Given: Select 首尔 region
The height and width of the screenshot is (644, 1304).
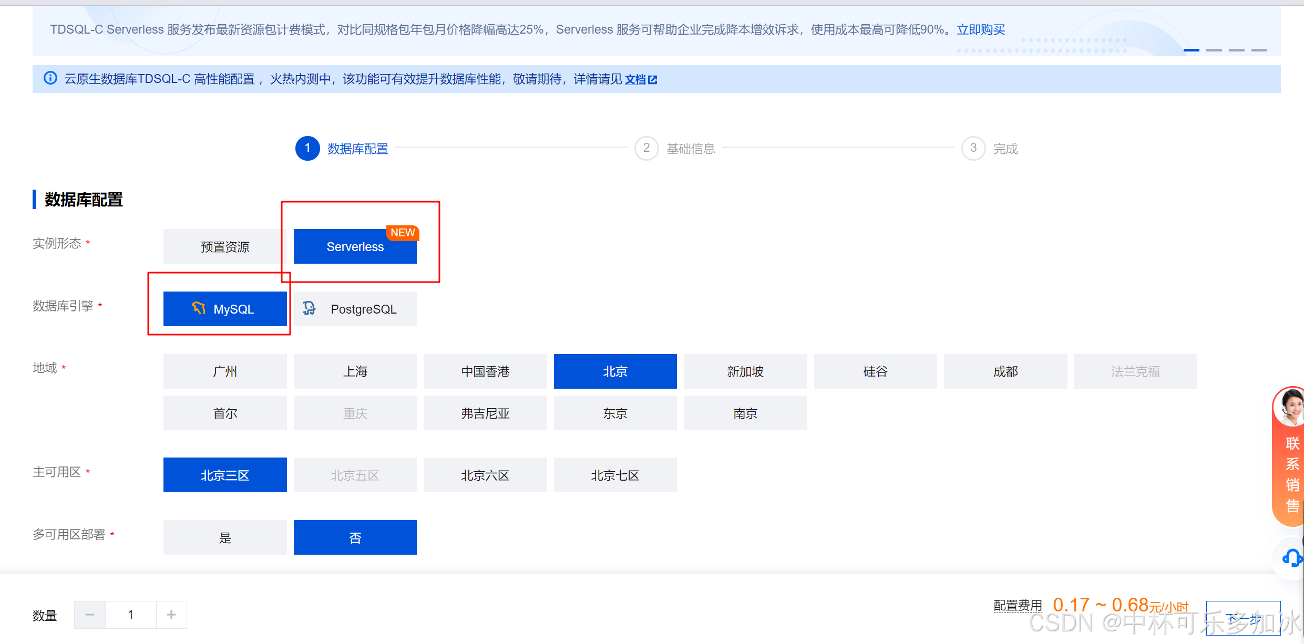Looking at the screenshot, I should coord(225,413).
